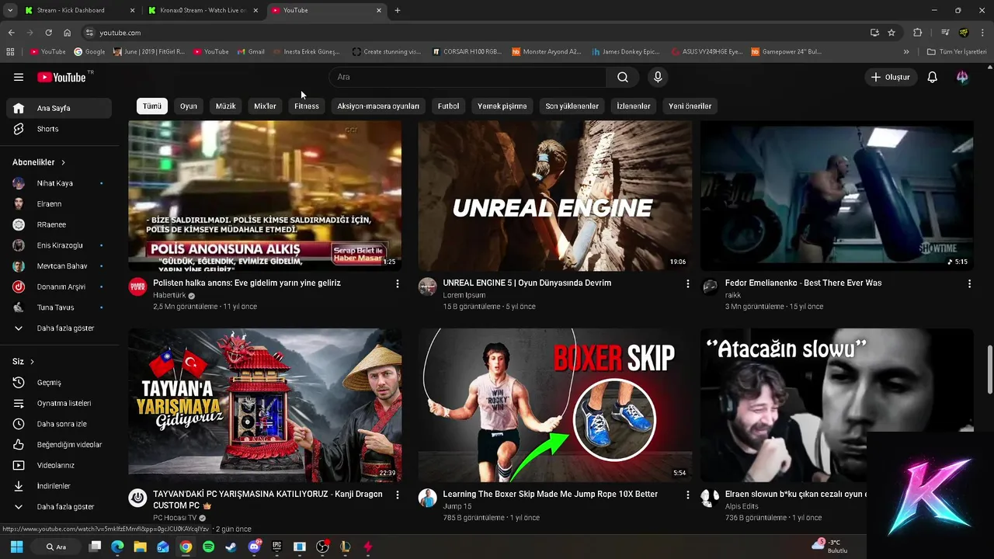Open Geçmiş history in sidebar
Viewport: 994px width, 559px height.
click(59, 383)
